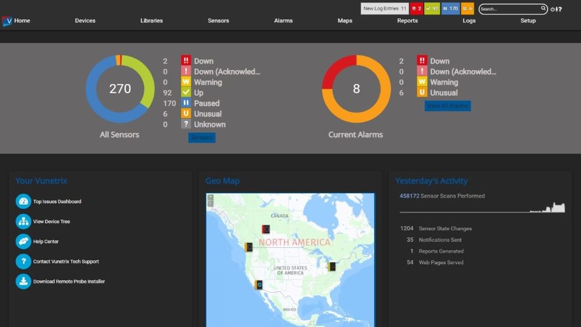Click Down (Acknowledged) icon in All Sensors legend
Image resolution: width=581 pixels, height=327 pixels.
point(186,71)
